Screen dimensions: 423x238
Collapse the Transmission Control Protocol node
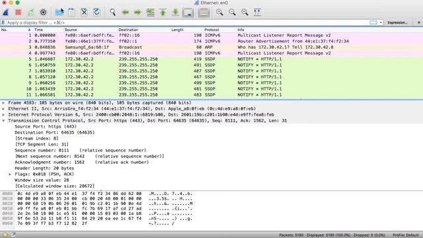pos(3,120)
